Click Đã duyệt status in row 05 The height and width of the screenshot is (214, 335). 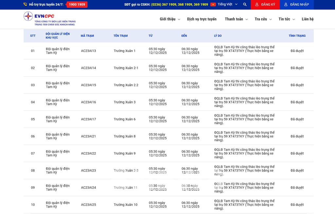pos(297,119)
